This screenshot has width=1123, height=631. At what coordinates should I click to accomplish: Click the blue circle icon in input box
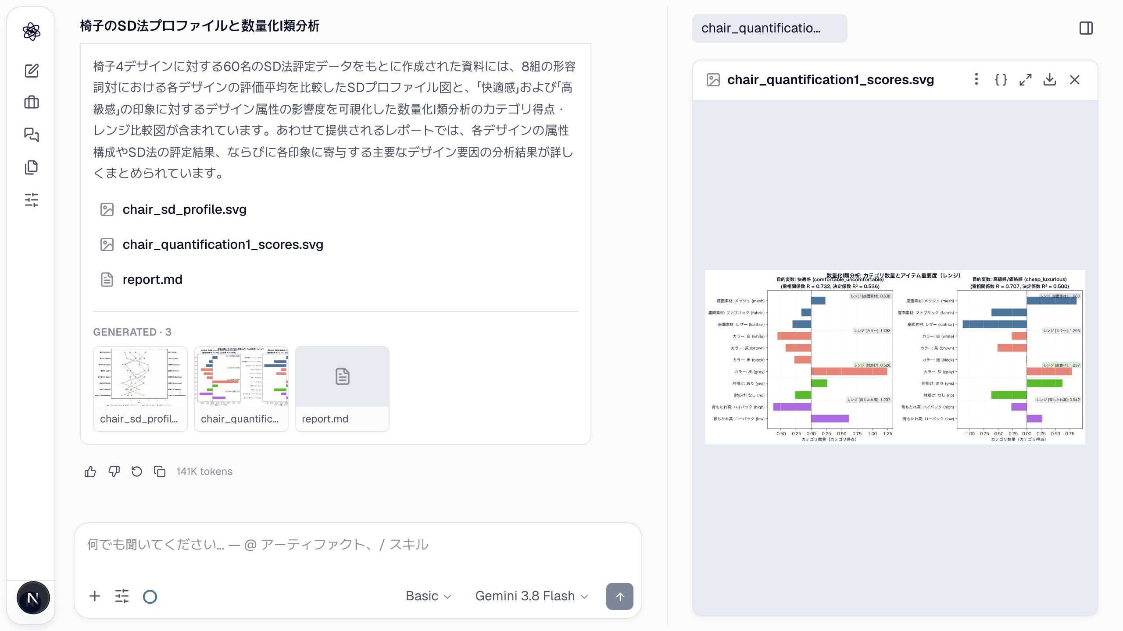[150, 596]
